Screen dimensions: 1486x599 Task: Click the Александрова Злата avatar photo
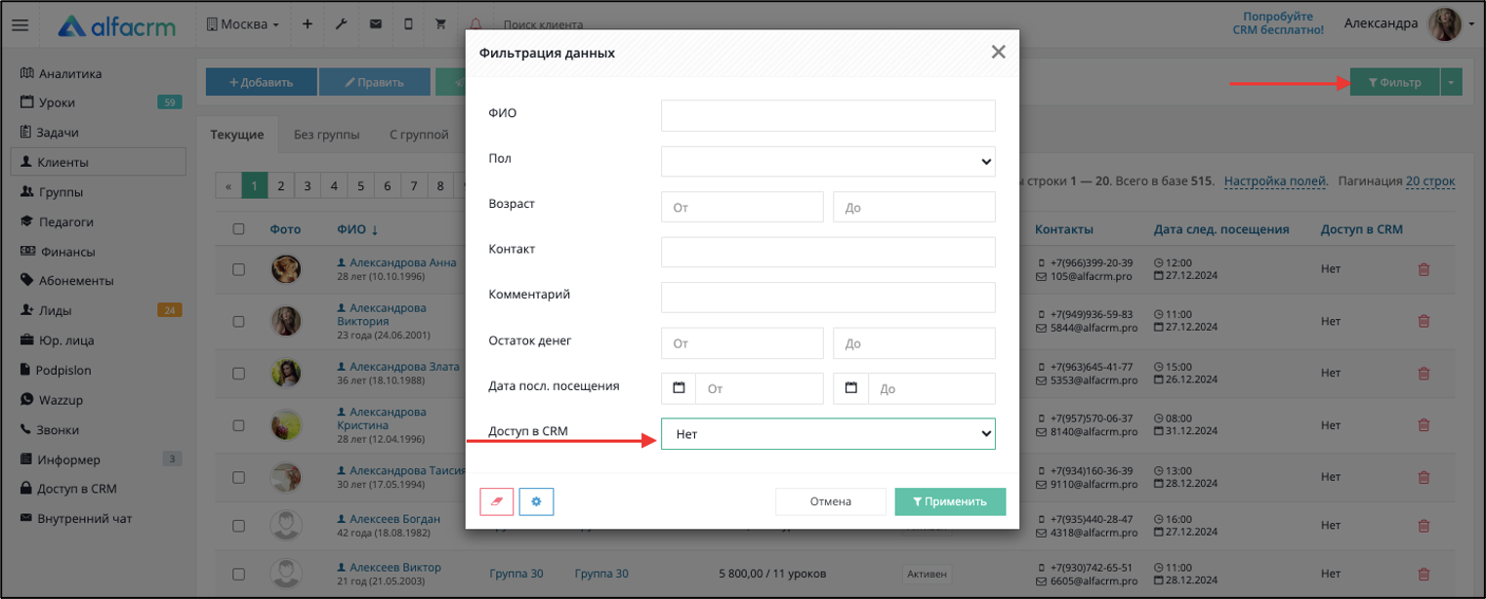point(286,372)
